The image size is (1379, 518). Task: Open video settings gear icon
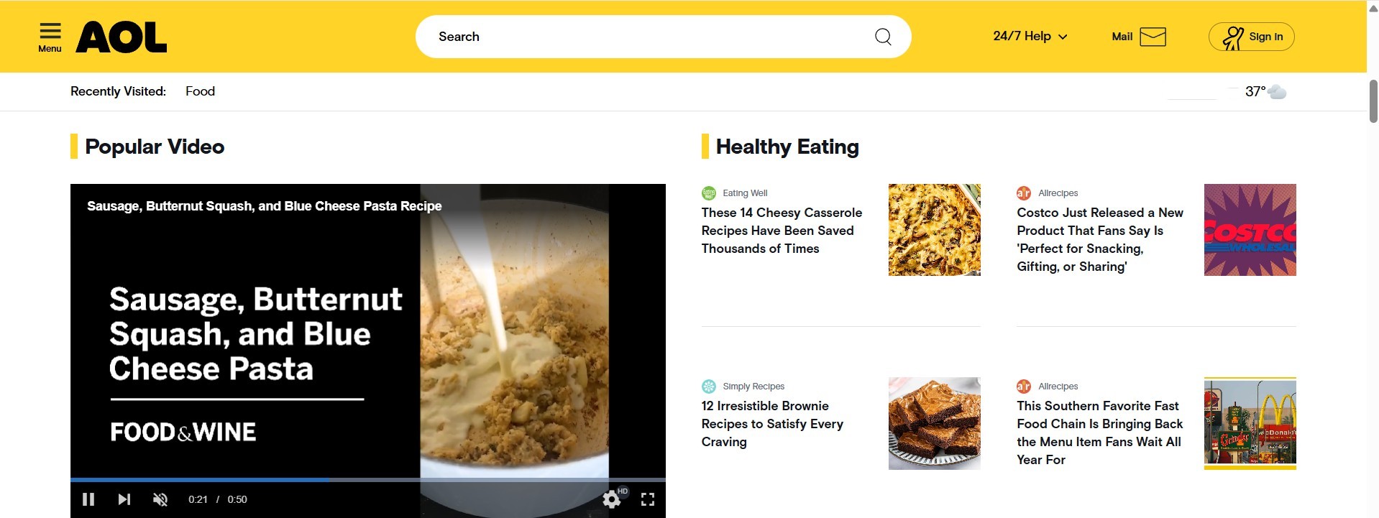612,499
